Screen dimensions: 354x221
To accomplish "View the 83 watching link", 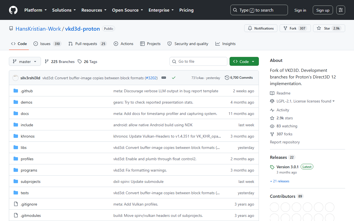I will (x=284, y=126).
